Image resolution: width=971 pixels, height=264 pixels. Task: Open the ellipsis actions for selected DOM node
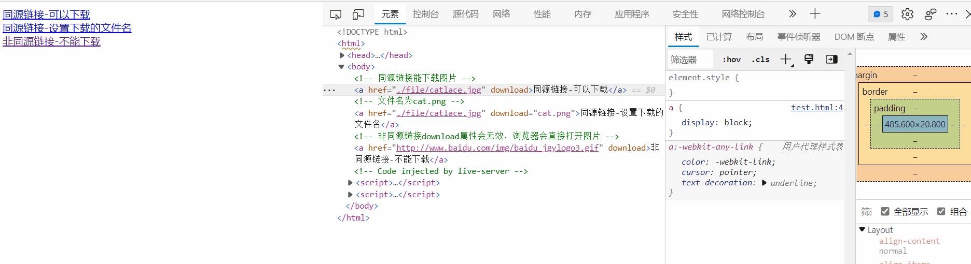click(x=329, y=90)
